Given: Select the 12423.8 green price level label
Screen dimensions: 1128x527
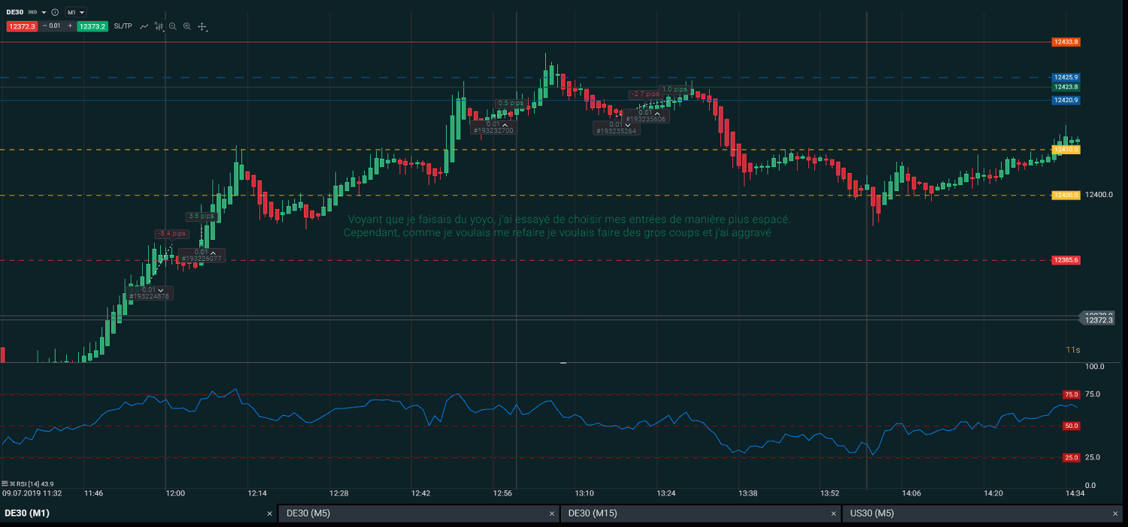Looking at the screenshot, I should (x=1066, y=87).
